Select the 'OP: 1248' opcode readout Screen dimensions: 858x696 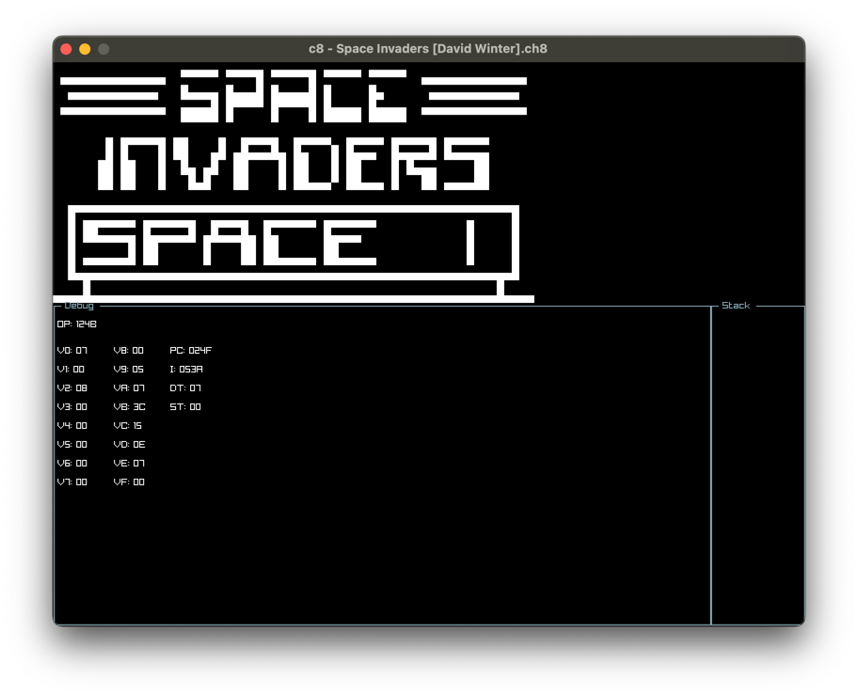point(76,324)
